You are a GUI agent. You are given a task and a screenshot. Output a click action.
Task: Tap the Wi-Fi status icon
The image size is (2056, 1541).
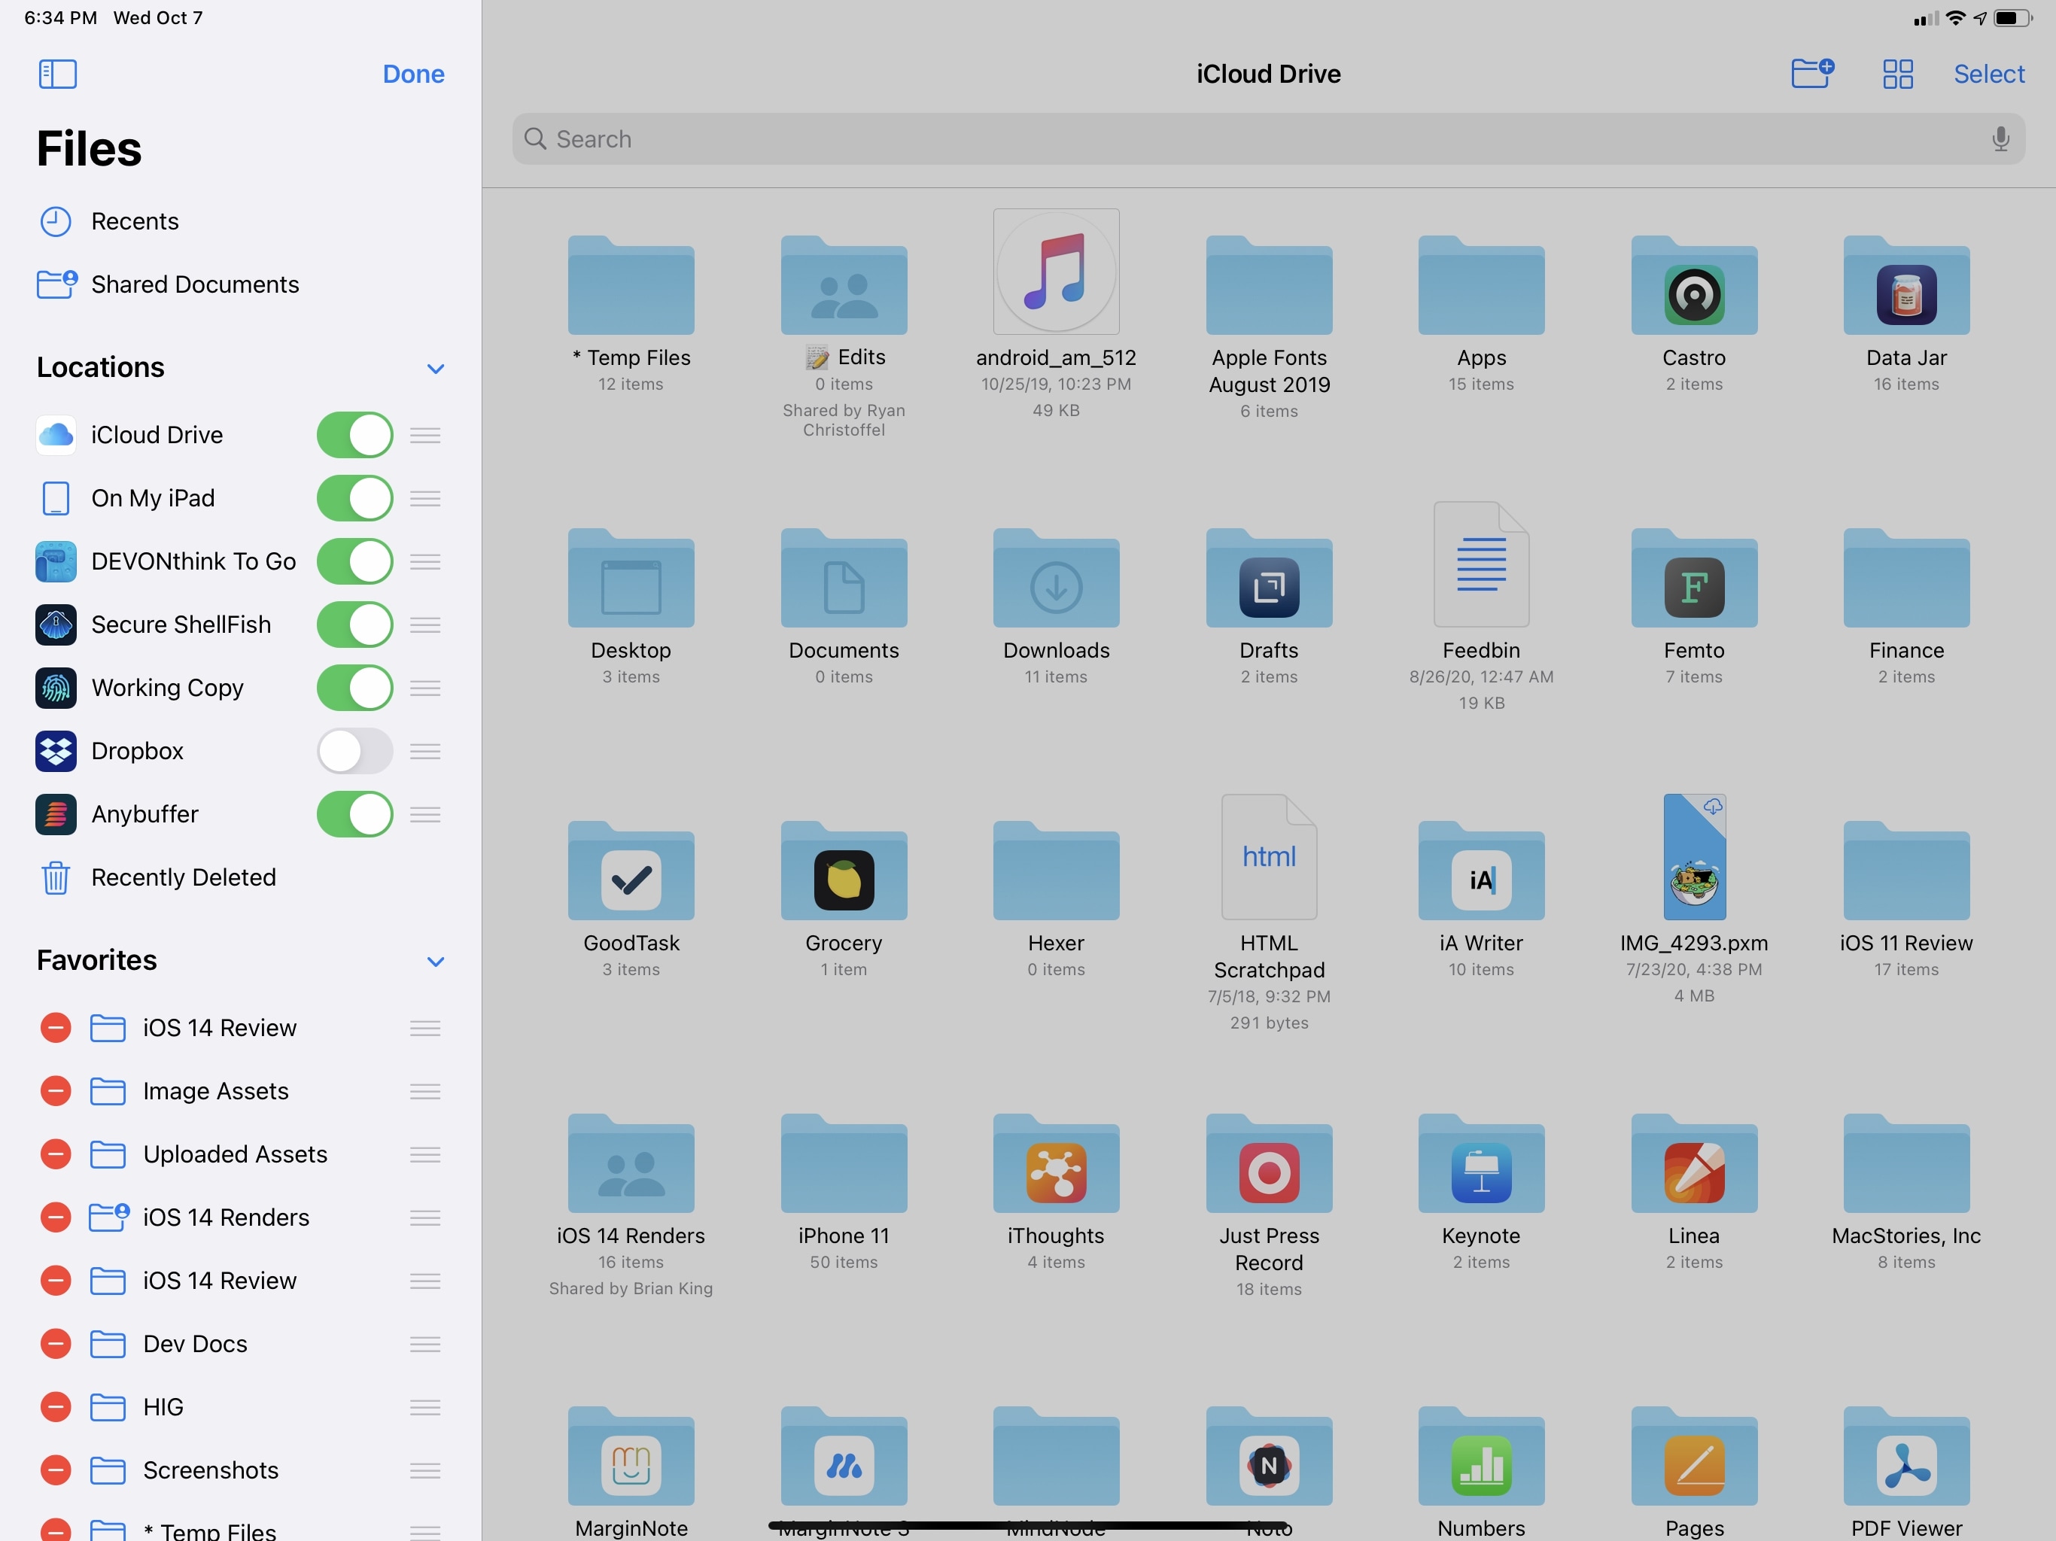1956,17
